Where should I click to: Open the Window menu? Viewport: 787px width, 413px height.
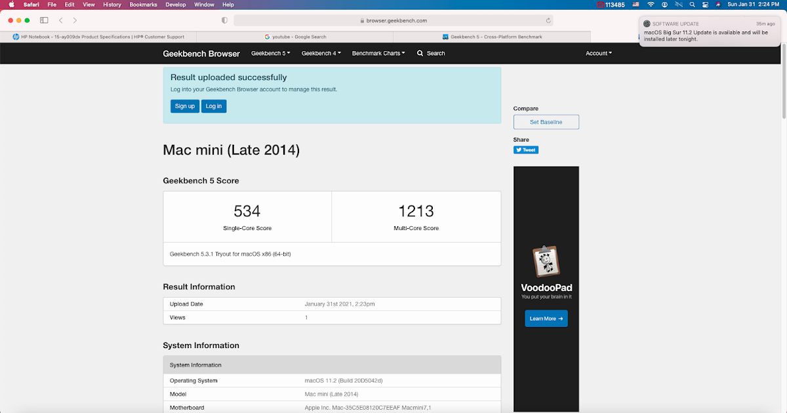pos(205,5)
